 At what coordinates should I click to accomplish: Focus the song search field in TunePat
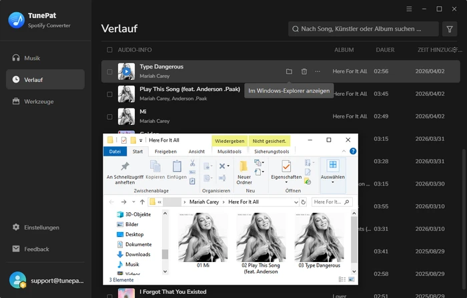click(x=364, y=29)
